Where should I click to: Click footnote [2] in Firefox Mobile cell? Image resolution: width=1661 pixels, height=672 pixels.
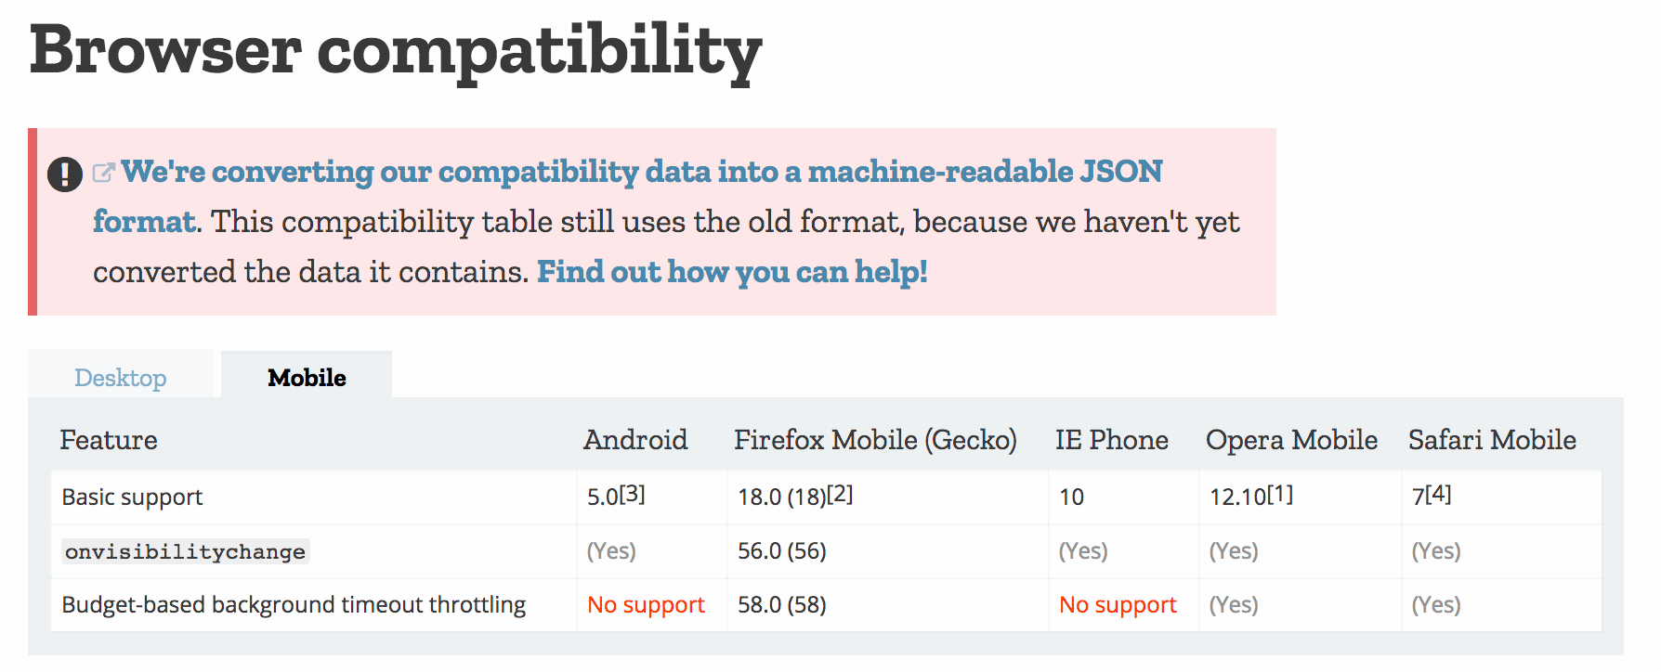pyautogui.click(x=840, y=494)
